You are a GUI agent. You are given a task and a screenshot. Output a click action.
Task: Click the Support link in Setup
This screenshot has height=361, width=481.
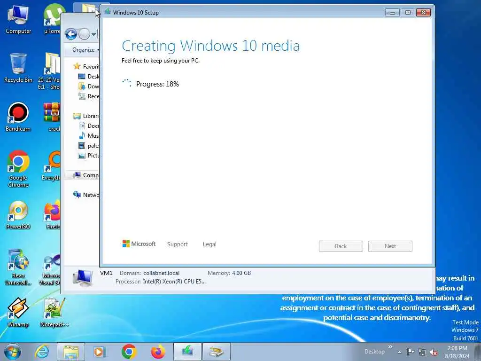point(177,244)
